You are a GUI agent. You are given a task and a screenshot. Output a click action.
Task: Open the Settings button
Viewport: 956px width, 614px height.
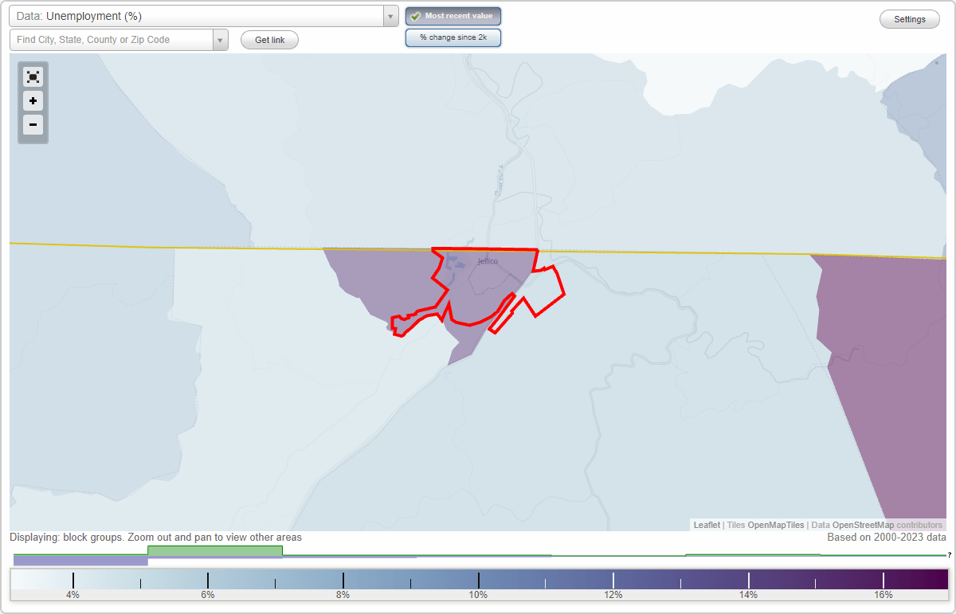tap(909, 18)
